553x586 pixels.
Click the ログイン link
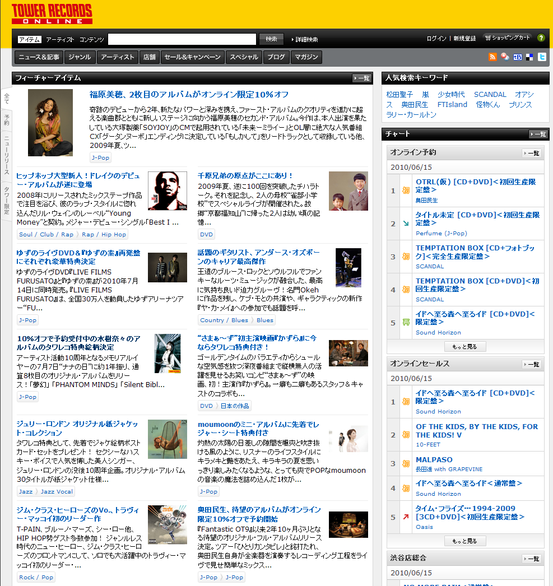coord(436,39)
